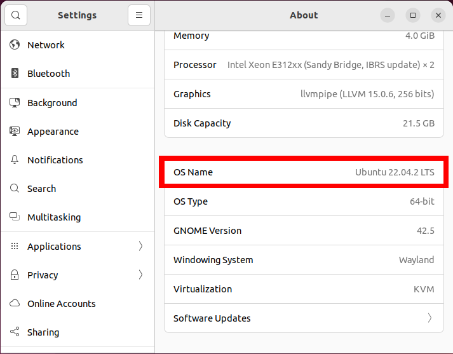Click the KVM value
Image resolution: width=453 pixels, height=354 pixels.
click(424, 289)
